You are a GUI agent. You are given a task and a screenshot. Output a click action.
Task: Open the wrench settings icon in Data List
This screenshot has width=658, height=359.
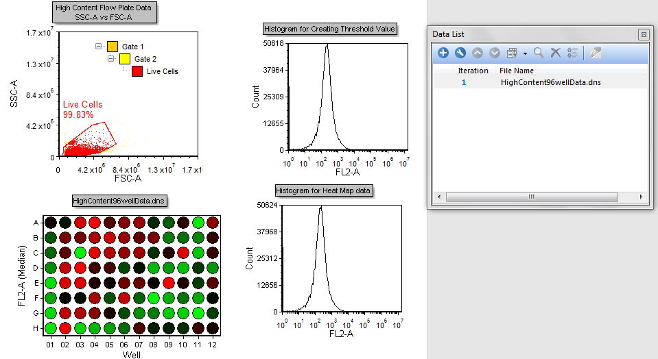460,53
